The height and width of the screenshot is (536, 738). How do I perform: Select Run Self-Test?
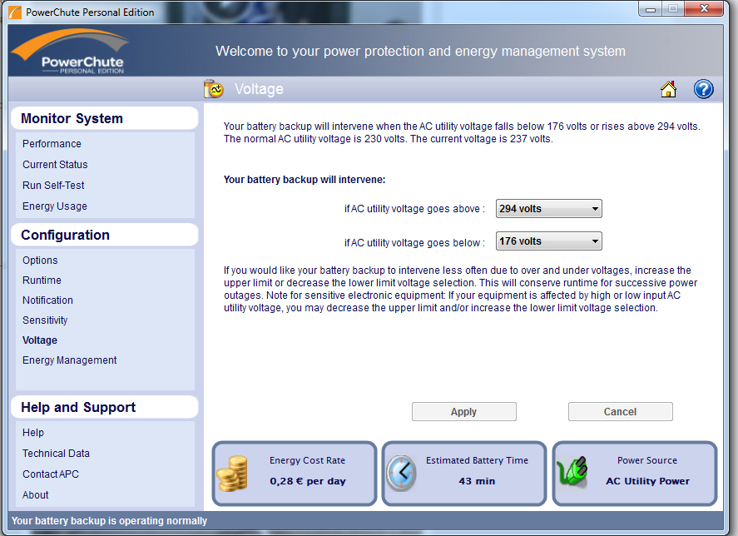(x=53, y=185)
